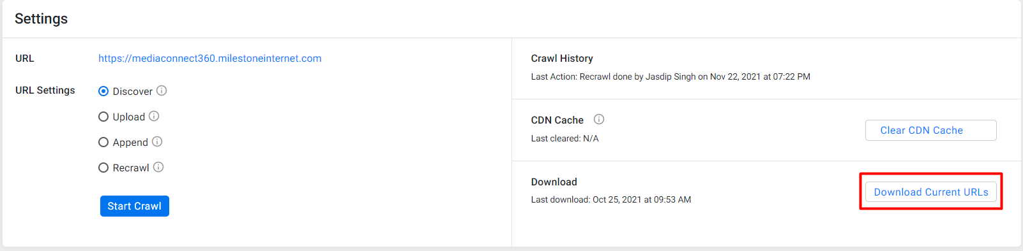This screenshot has width=1023, height=251.
Task: Click the Download section heading
Action: (x=554, y=182)
